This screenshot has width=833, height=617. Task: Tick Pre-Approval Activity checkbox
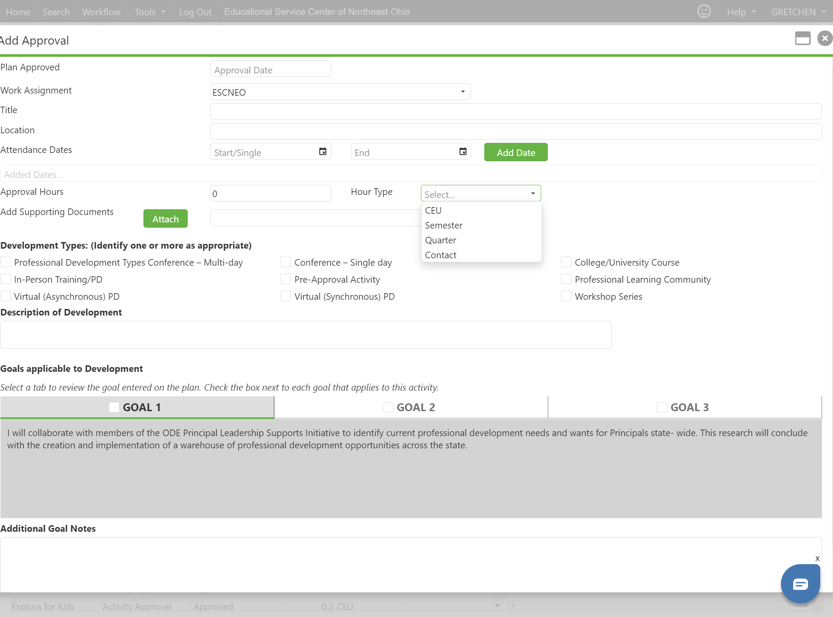286,279
